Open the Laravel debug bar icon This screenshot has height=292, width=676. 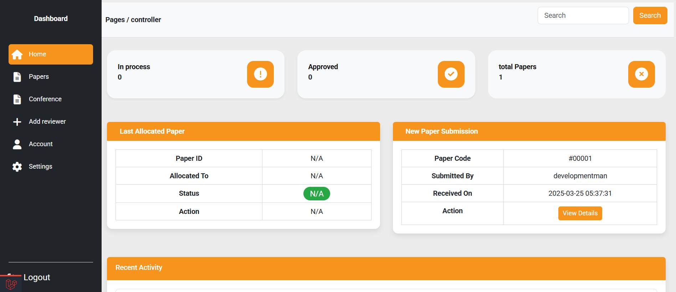(x=11, y=284)
